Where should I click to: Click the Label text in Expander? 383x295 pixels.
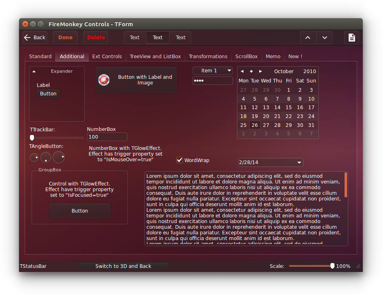43,85
